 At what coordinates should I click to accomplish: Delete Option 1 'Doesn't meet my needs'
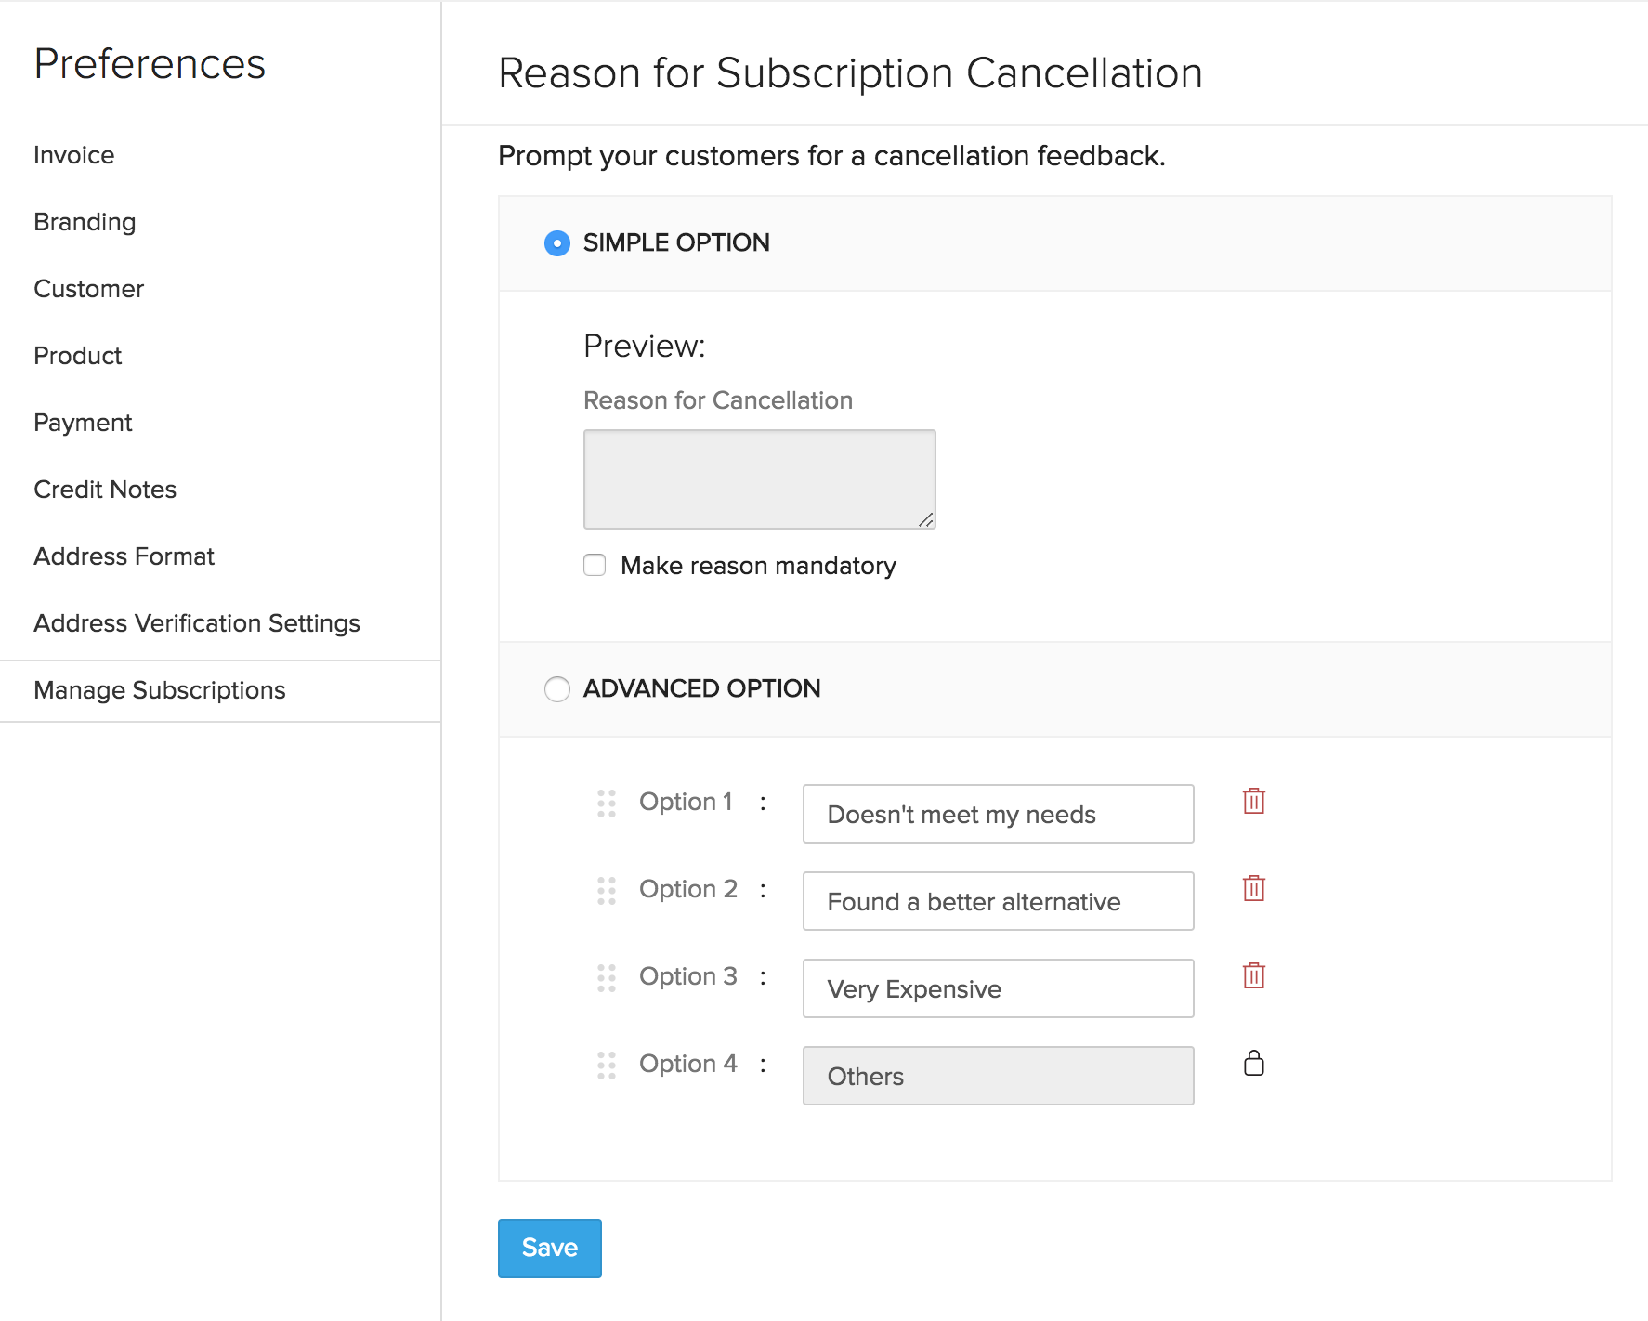(1253, 801)
